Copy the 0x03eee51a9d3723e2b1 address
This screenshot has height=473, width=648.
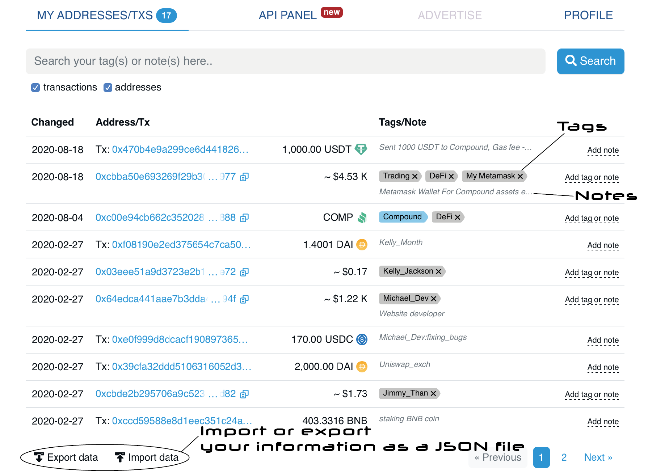tap(244, 272)
